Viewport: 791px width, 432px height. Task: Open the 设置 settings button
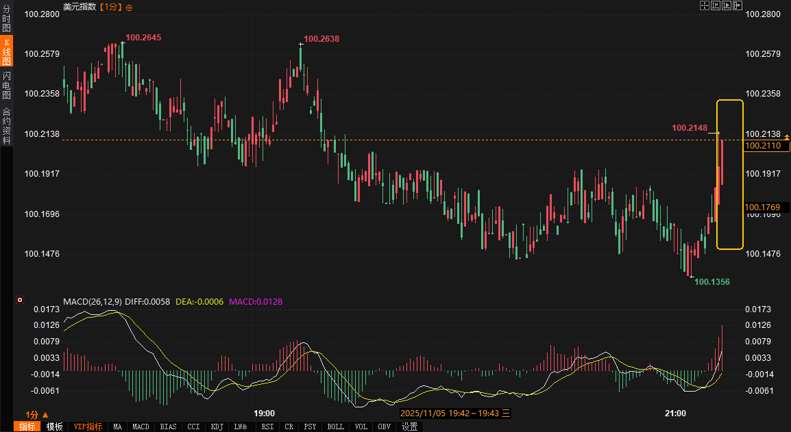(410, 427)
